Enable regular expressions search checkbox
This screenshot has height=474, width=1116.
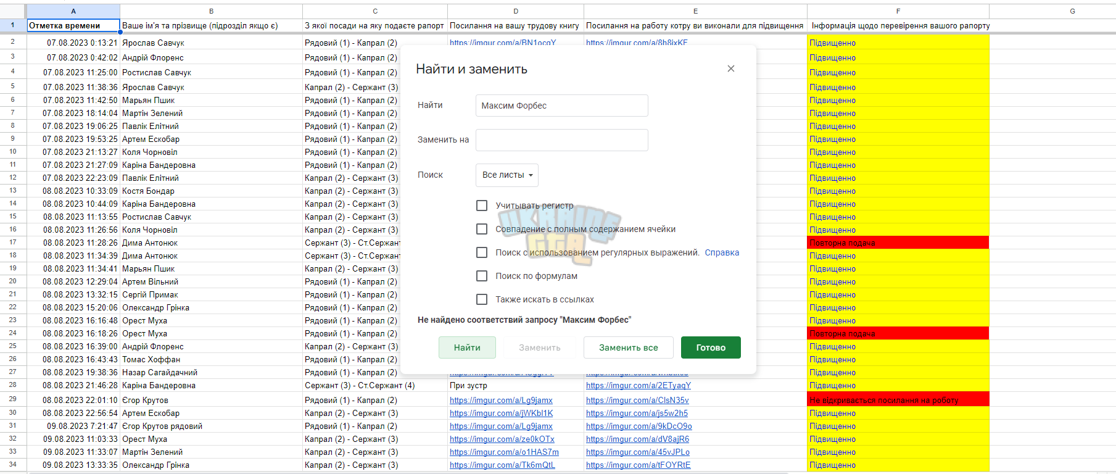pyautogui.click(x=482, y=252)
